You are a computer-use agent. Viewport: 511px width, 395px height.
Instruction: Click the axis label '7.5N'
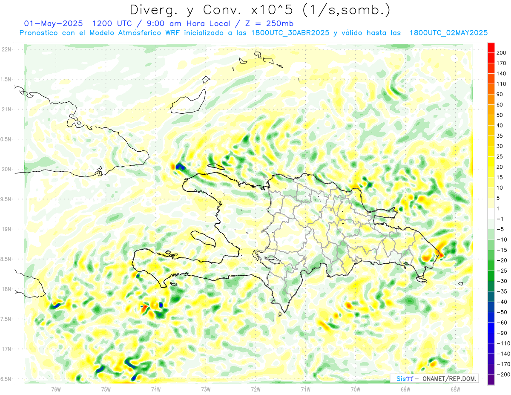(6, 319)
